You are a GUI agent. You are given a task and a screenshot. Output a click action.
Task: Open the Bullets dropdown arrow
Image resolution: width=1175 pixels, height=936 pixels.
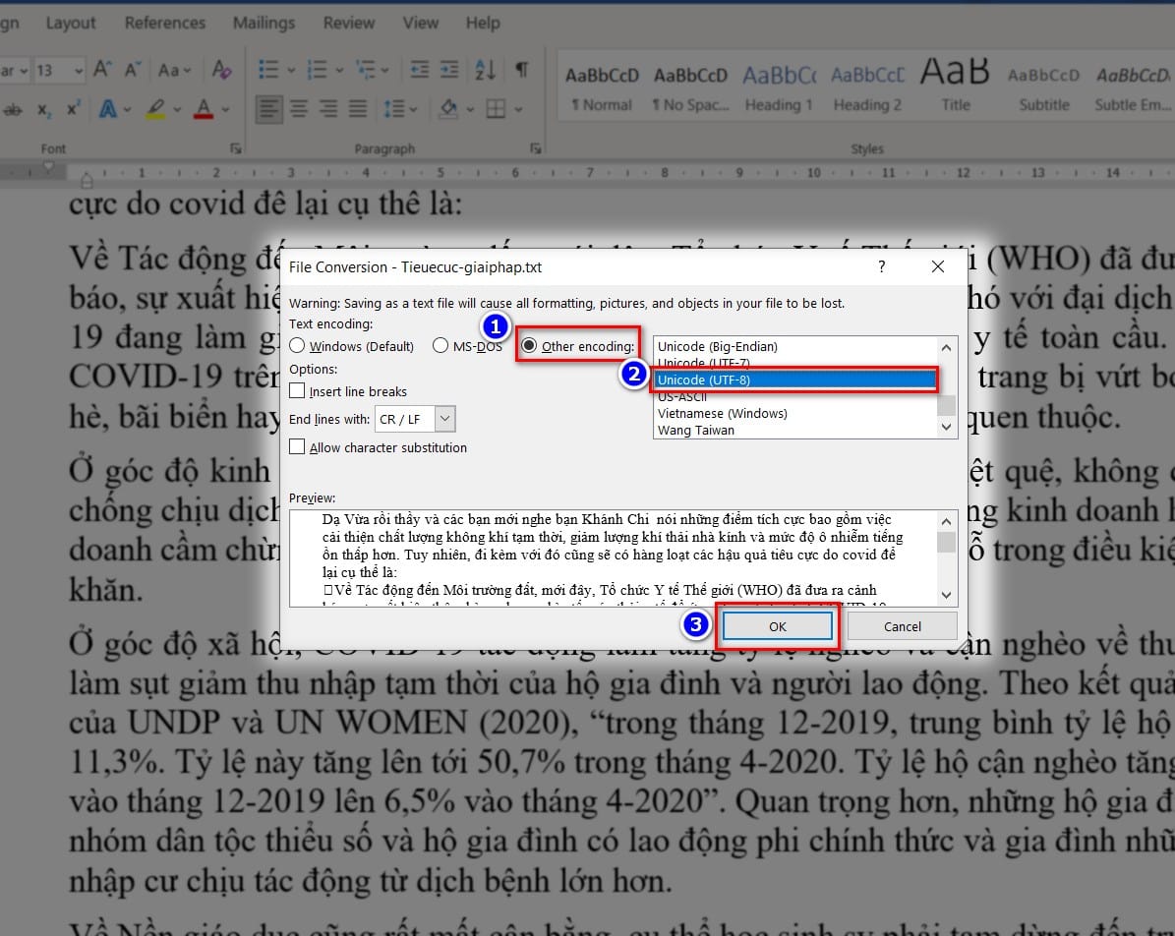click(291, 70)
